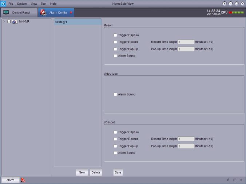Enable Trigger Pop-up under I/O input
The width and height of the screenshot is (246, 184).
pos(115,146)
